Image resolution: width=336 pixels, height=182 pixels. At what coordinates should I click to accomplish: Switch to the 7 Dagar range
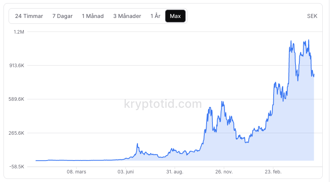point(62,16)
